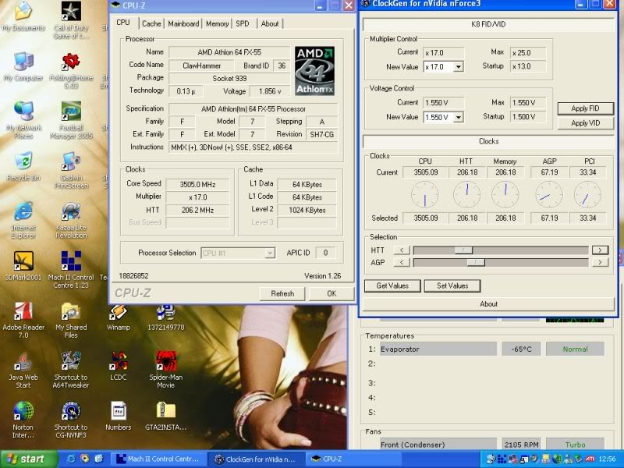Open the 1372149778 desktop icon
Image resolution: width=624 pixels, height=468 pixels.
[165, 317]
